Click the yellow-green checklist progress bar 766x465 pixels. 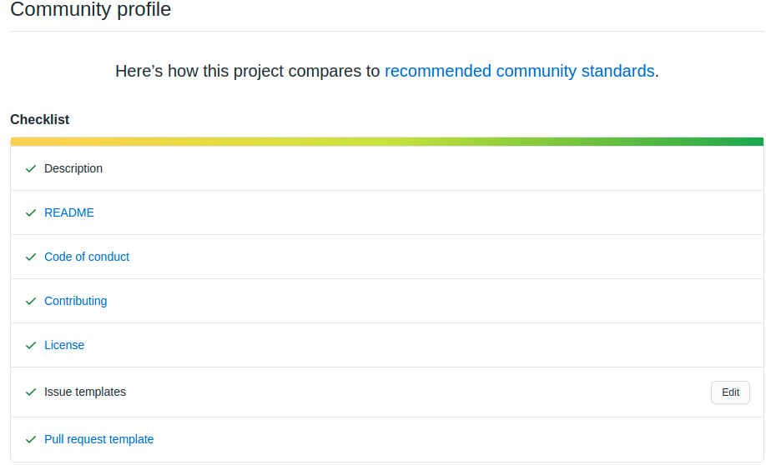point(386,142)
